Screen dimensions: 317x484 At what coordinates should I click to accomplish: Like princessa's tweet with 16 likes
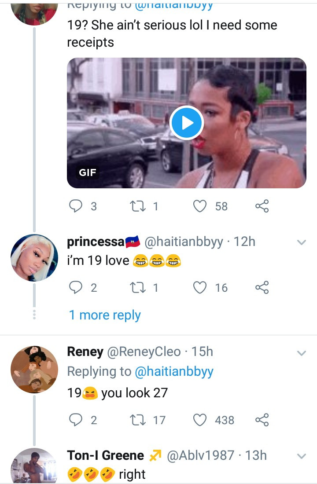(200, 288)
